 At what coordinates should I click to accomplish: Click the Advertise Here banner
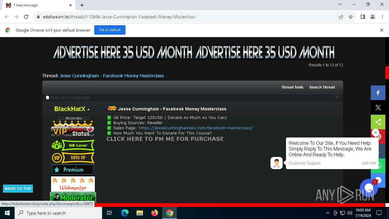coord(194,52)
